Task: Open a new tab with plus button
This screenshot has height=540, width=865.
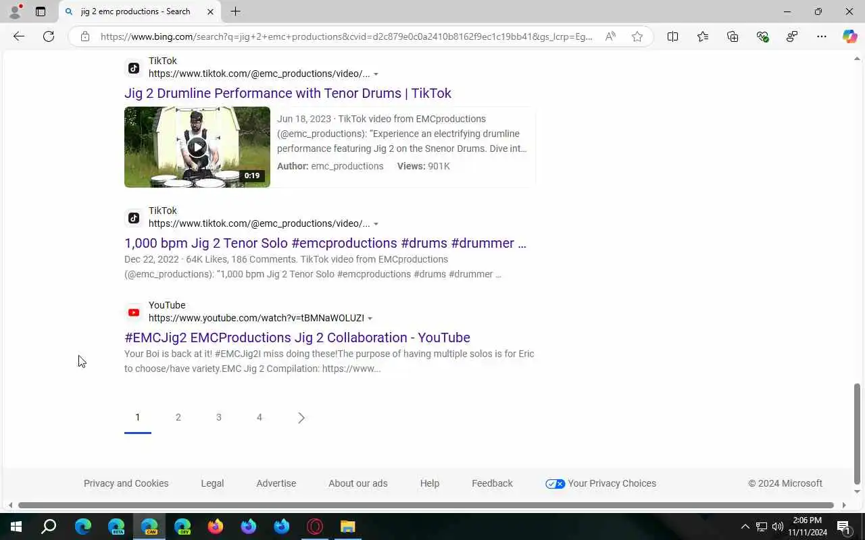Action: (x=235, y=11)
